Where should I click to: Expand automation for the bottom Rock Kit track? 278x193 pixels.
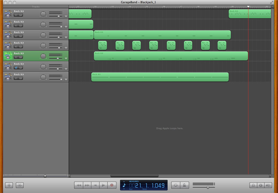[66, 79]
